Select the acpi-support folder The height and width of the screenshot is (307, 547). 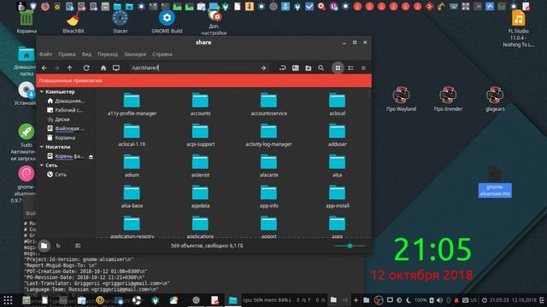click(200, 135)
